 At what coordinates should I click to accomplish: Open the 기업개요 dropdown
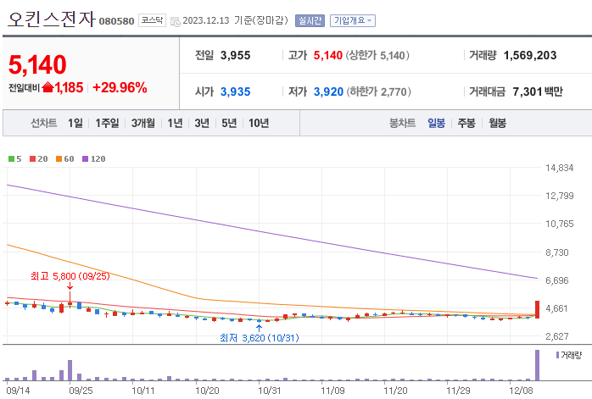353,20
